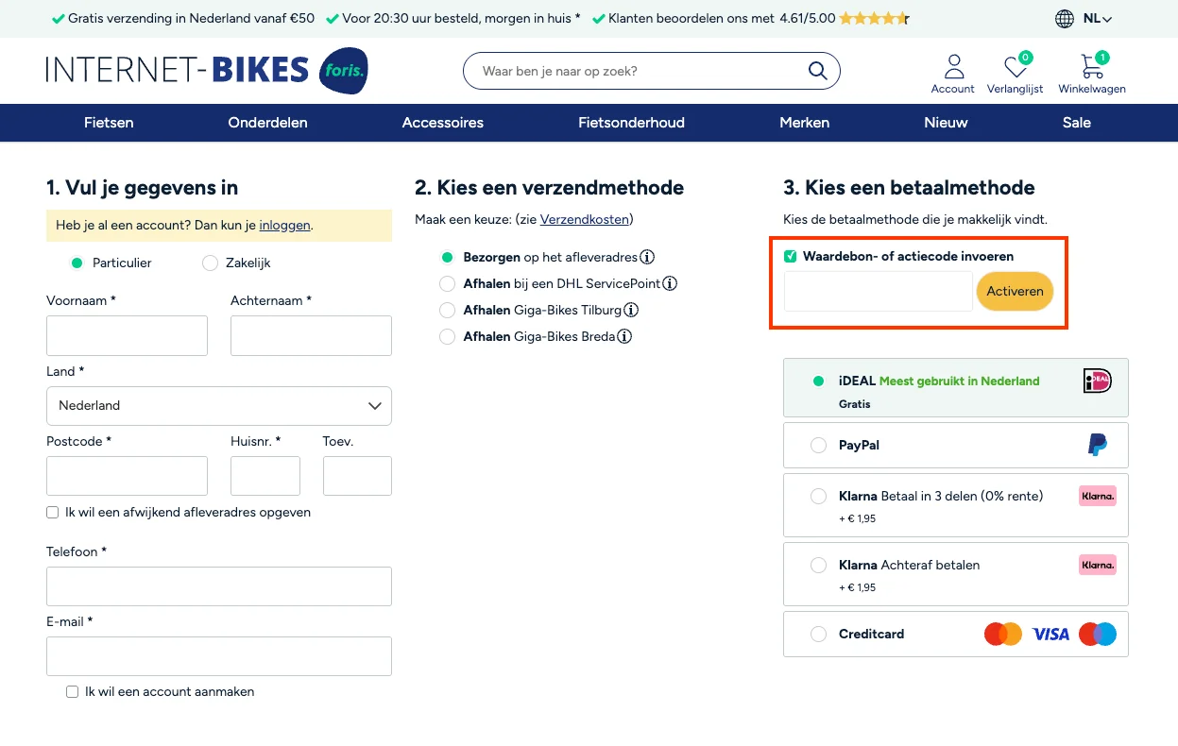Choose 'Afhalen Giga-Bikes Tilburg' delivery option

[446, 310]
